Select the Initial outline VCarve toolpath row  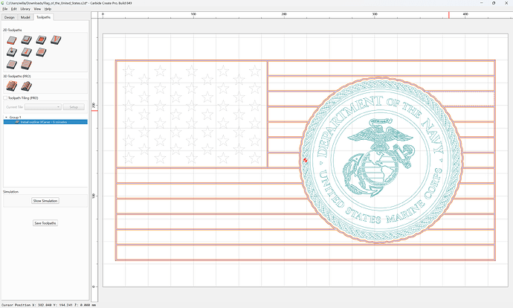pyautogui.click(x=45, y=122)
